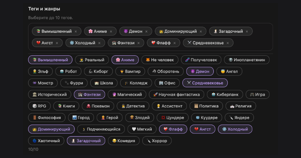Deselect the highlighted Фэнтези tag in list
This screenshot has width=301, height=158.
coord(89,94)
